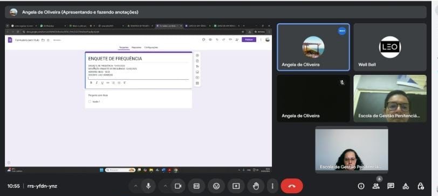Toggle closed captions button
The image size is (438, 196).
tap(197, 186)
